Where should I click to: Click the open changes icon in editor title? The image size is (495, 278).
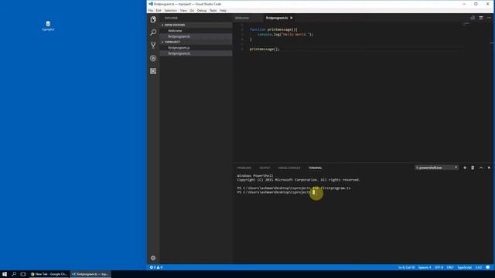pos(473,18)
